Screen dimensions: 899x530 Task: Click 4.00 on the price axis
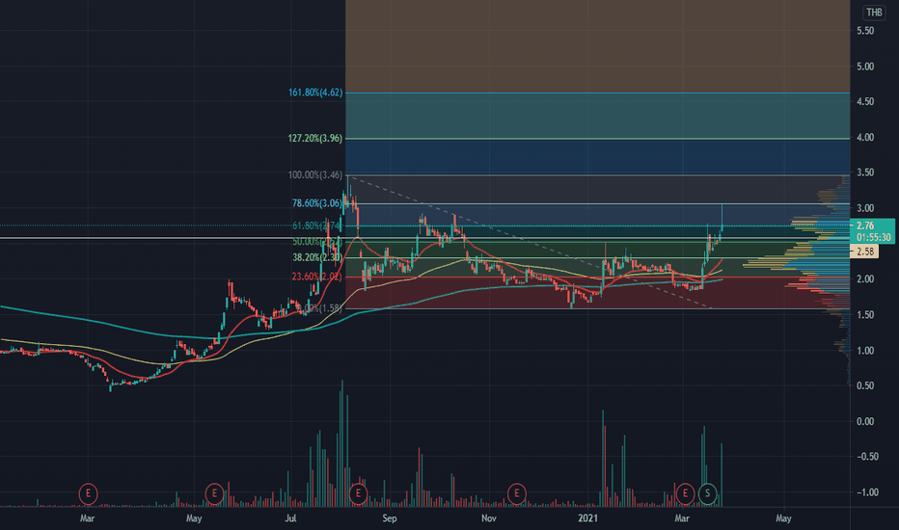pos(865,138)
